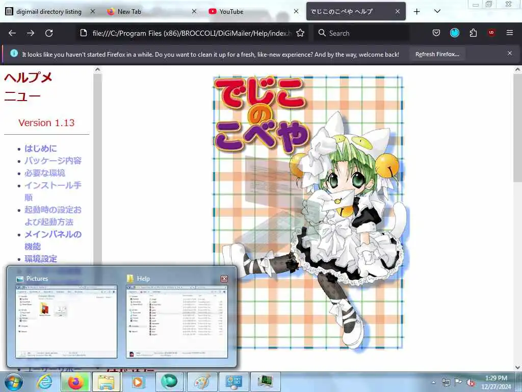Open the uBlock Origin shield icon
Screen dimensions: 522x392
coord(491,33)
